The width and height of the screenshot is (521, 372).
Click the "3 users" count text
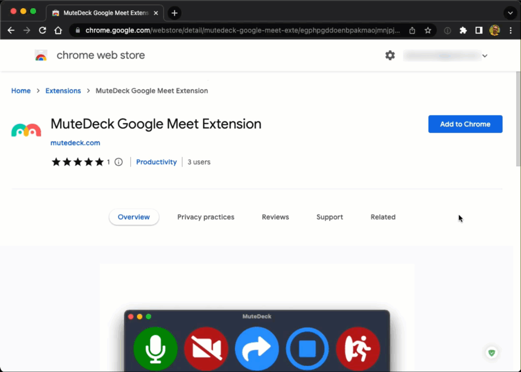199,162
